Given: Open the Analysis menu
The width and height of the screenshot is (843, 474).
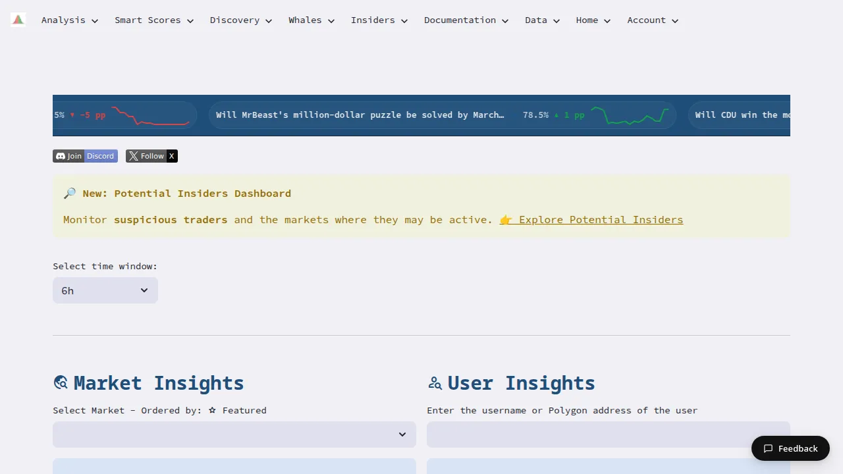Looking at the screenshot, I should pos(69,20).
